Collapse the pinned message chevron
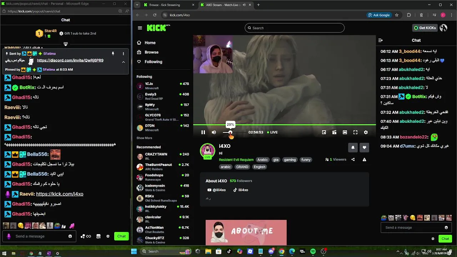The height and width of the screenshot is (257, 457). click(x=124, y=62)
